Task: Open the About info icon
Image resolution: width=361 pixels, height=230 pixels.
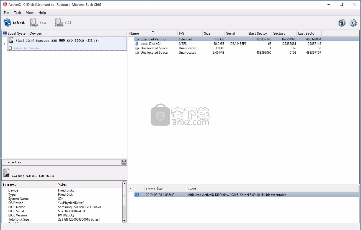Action: point(342,23)
